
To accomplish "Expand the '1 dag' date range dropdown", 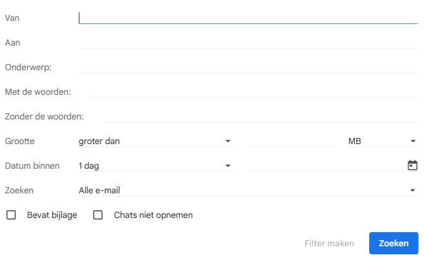I will pyautogui.click(x=155, y=166).
